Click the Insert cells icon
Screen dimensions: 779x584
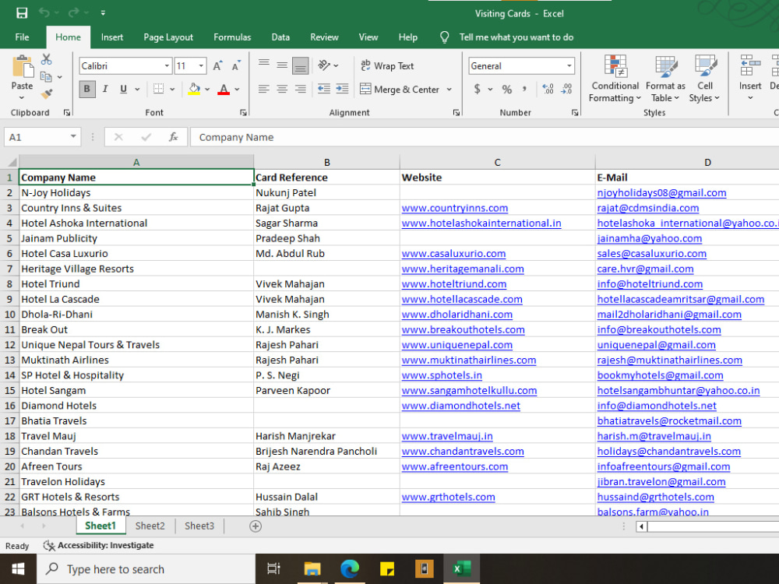coord(750,65)
